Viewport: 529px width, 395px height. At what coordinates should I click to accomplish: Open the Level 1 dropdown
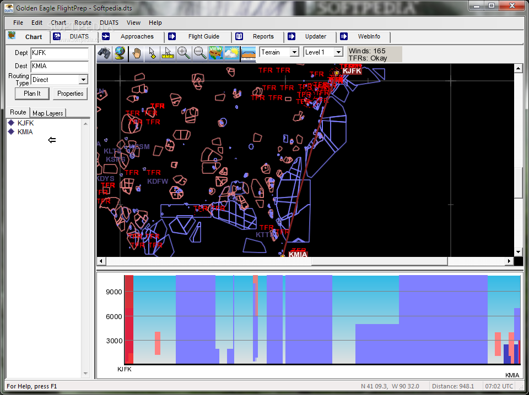coord(338,52)
